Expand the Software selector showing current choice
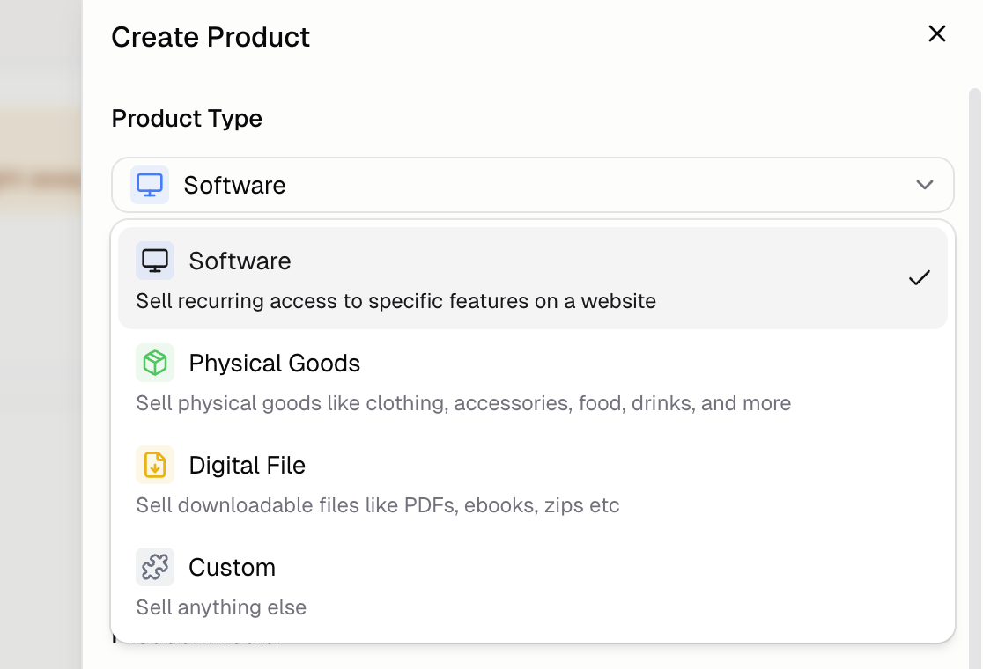This screenshot has width=983, height=669. coord(532,185)
